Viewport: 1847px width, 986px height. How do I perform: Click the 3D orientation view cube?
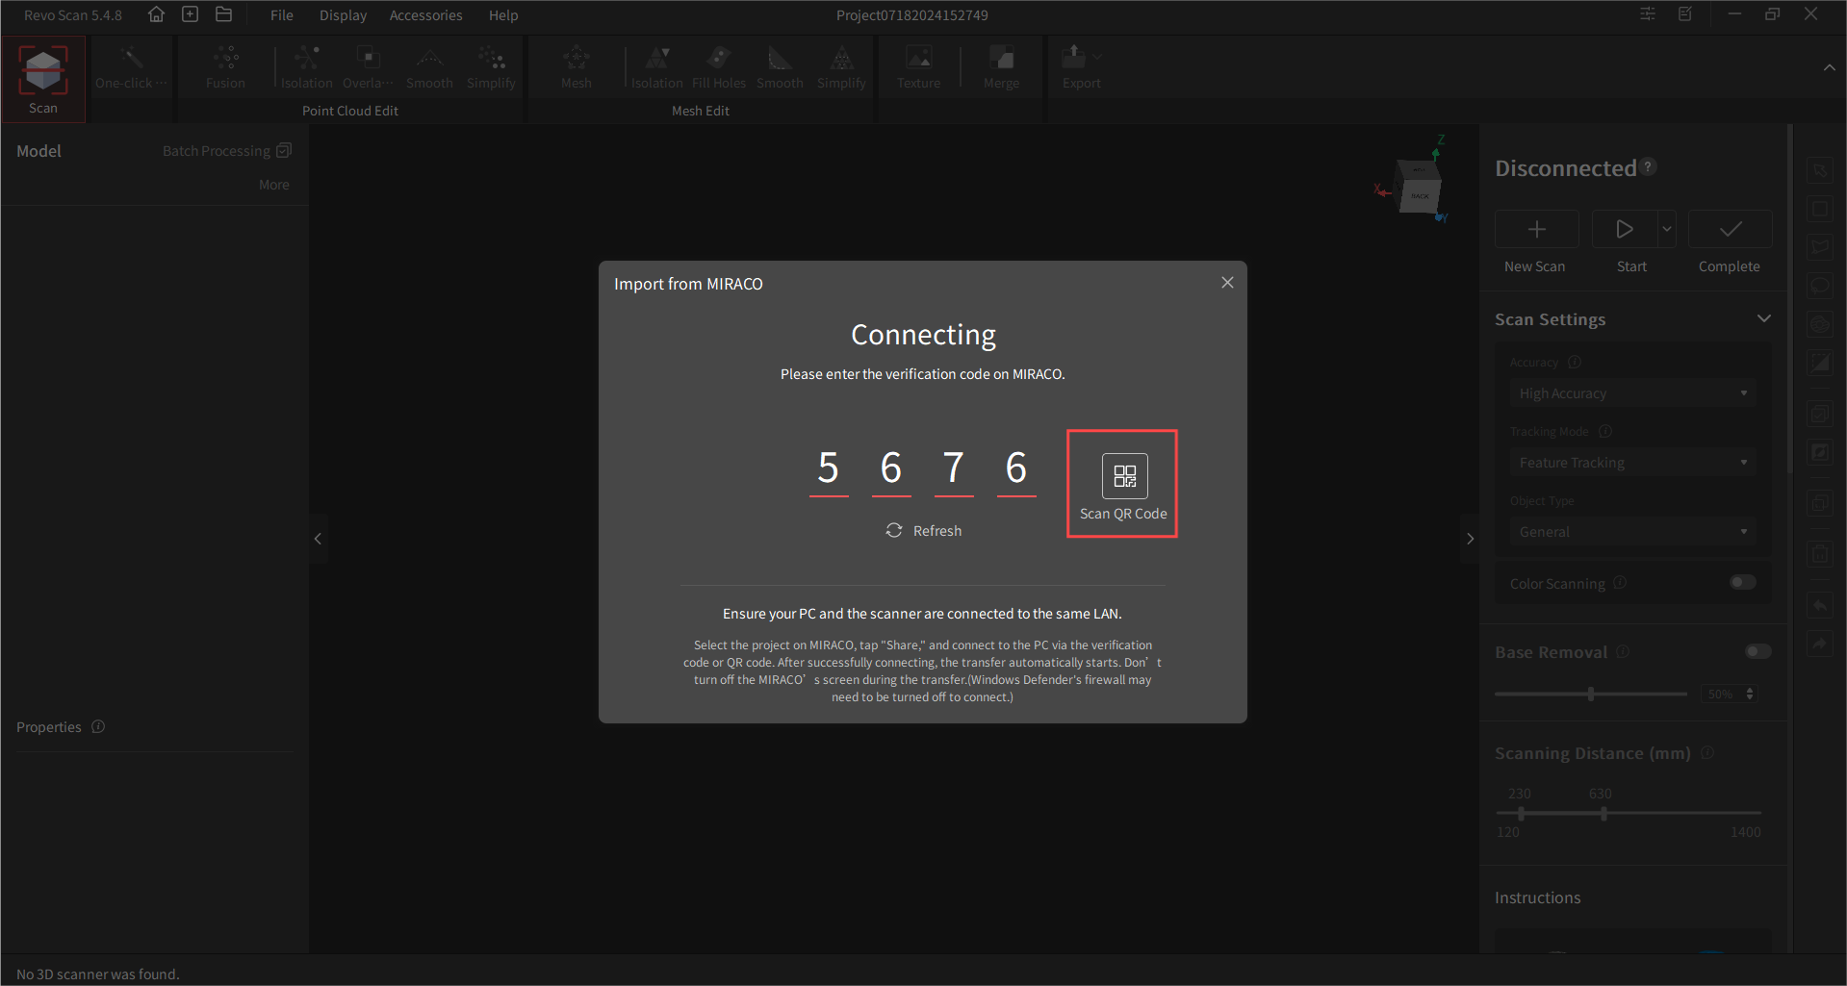[x=1418, y=186]
